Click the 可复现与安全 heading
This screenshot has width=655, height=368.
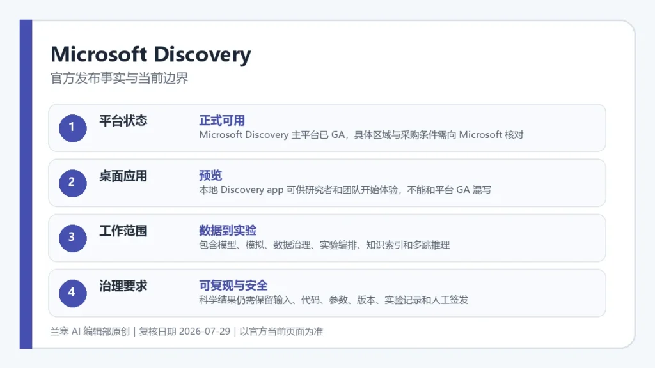click(x=233, y=286)
